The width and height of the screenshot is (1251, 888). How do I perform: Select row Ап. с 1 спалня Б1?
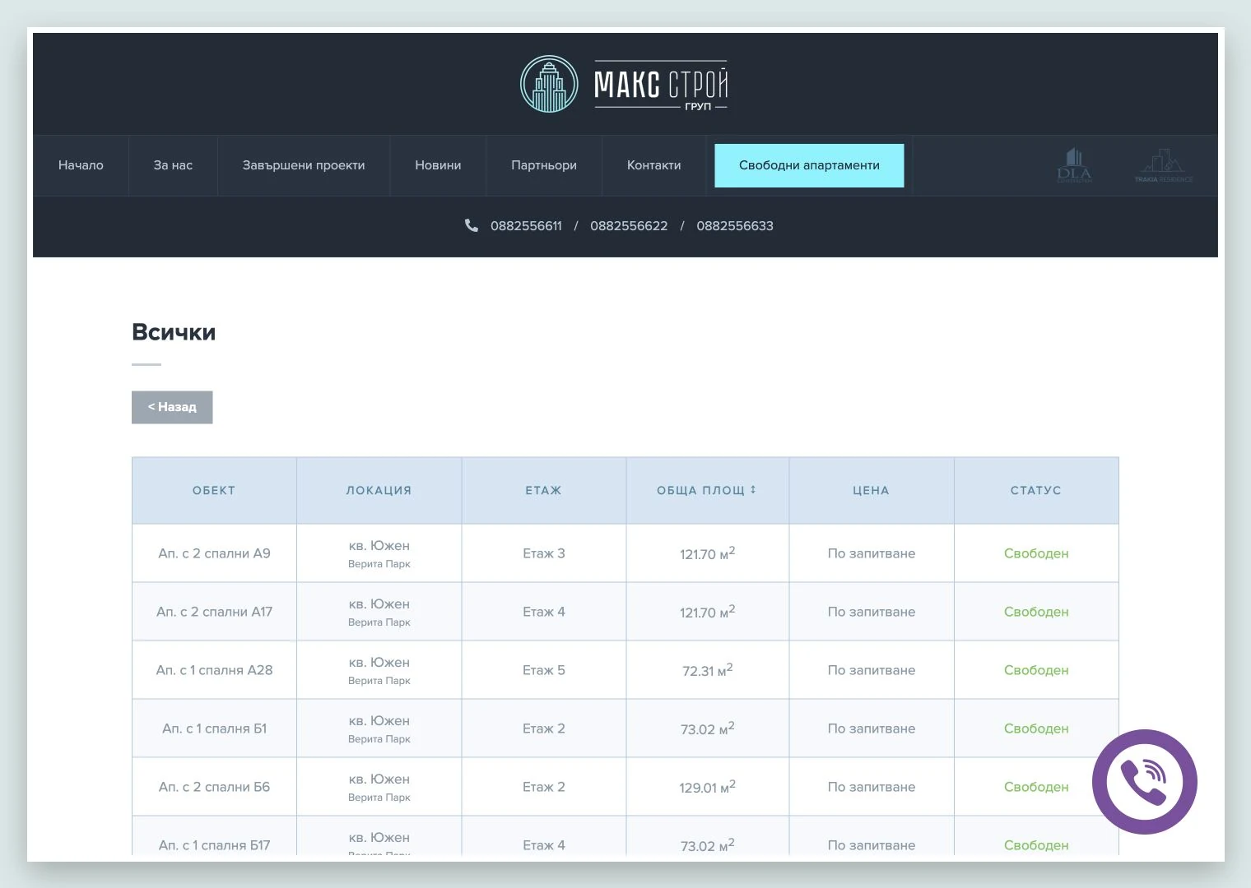pyautogui.click(x=625, y=728)
